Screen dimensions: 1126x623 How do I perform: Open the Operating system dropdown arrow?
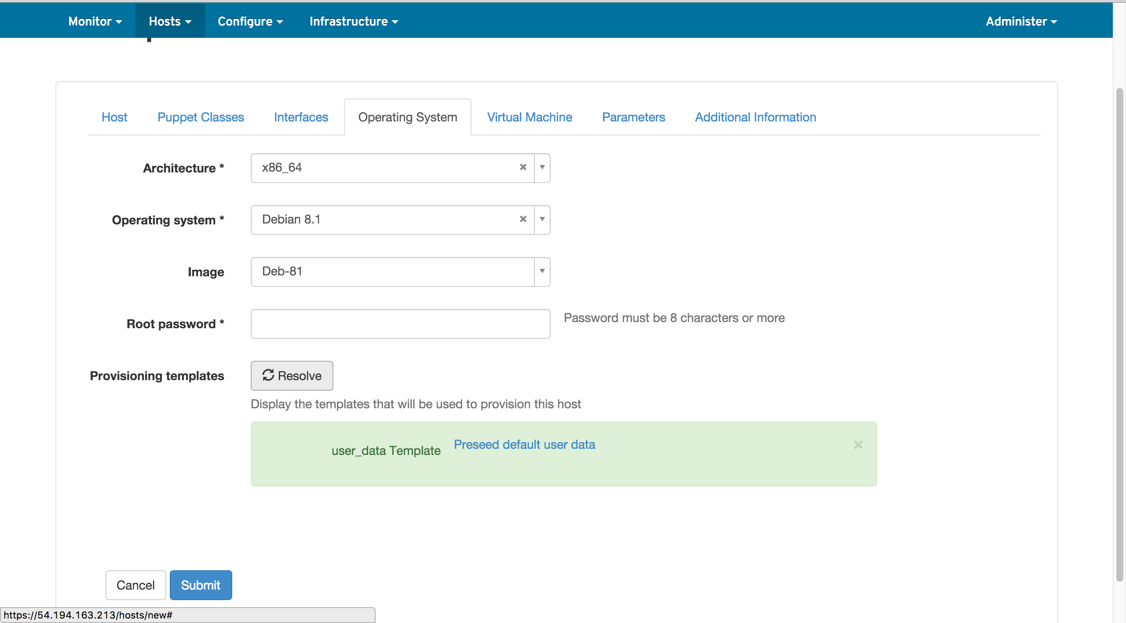542,219
